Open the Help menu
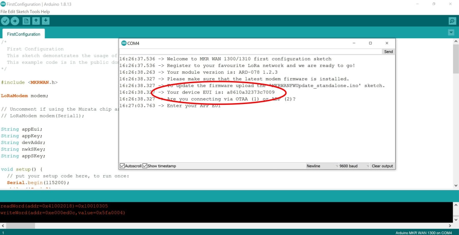459x235 pixels. click(45, 12)
